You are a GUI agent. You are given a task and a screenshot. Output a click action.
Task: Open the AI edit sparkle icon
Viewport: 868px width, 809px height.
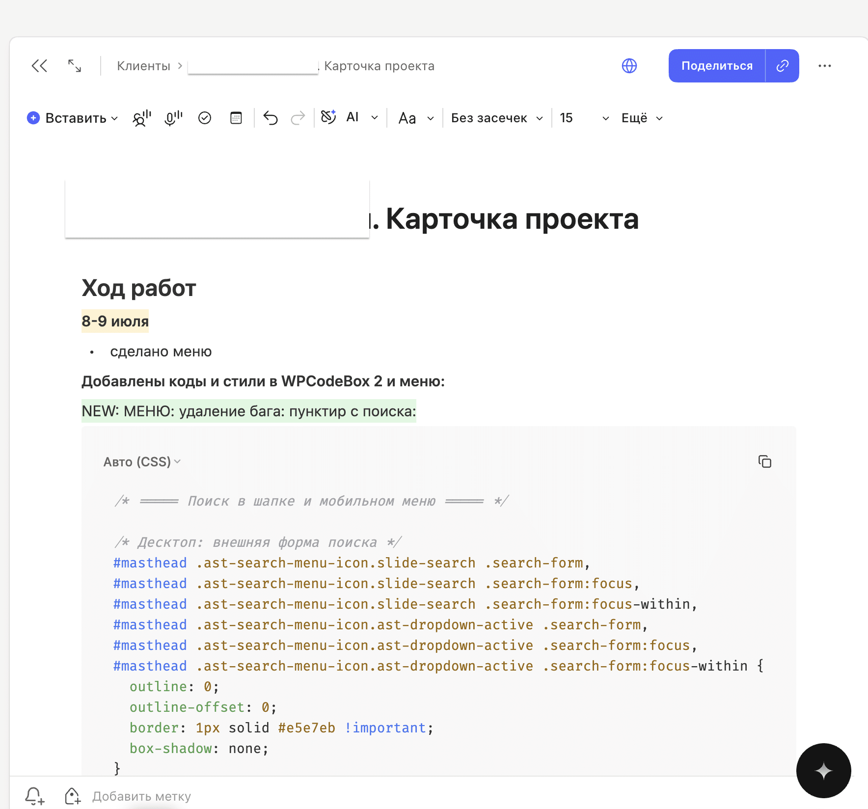click(x=328, y=117)
